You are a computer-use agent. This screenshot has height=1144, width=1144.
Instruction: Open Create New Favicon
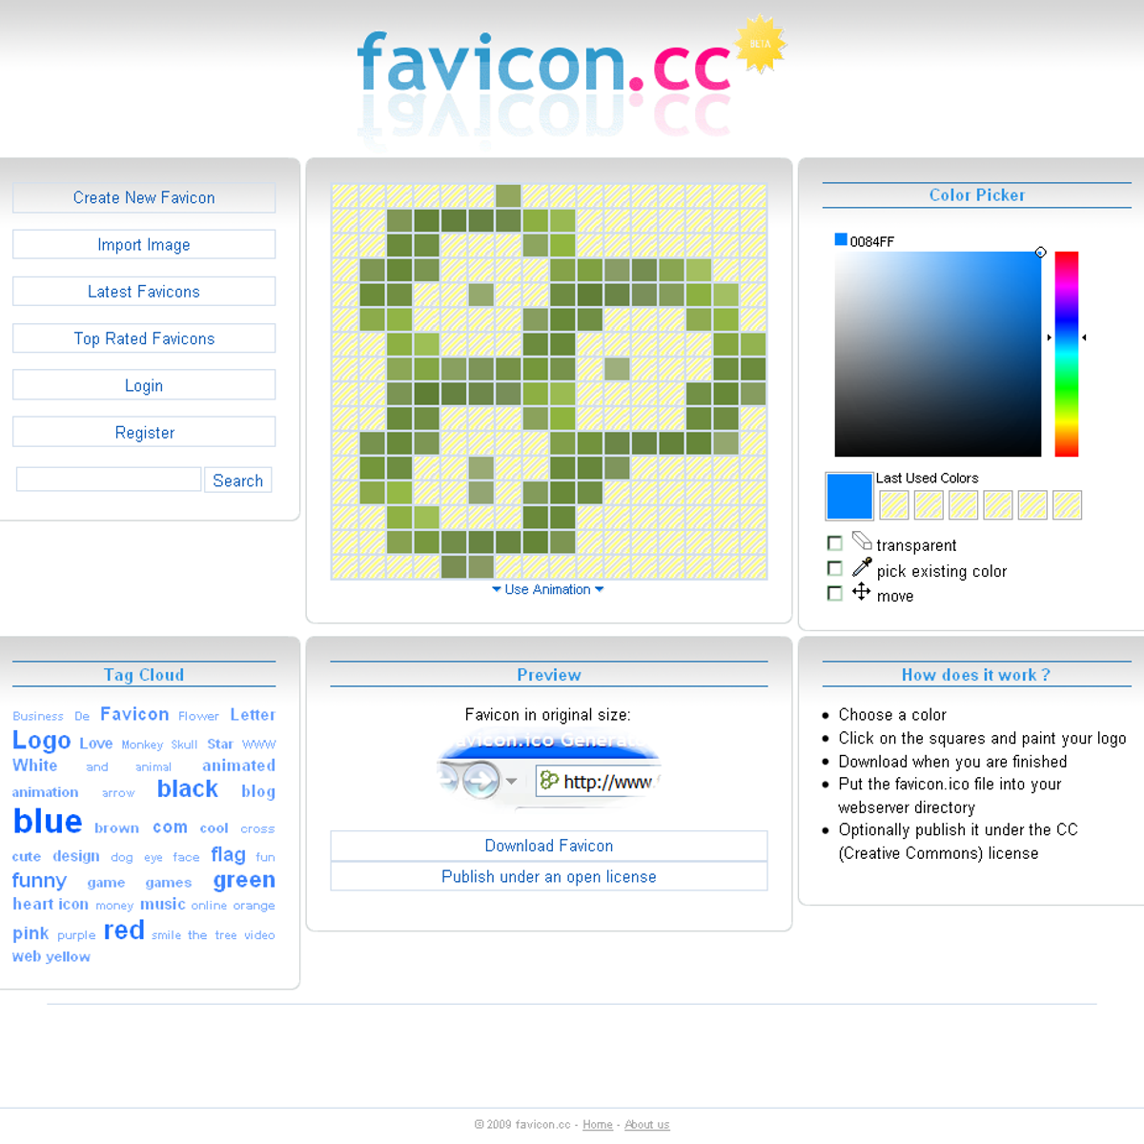(144, 197)
